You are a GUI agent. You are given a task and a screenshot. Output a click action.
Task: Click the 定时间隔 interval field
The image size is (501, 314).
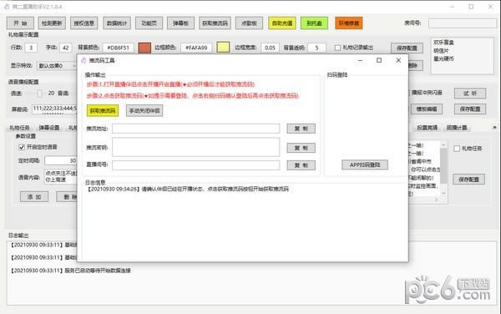tap(61, 160)
